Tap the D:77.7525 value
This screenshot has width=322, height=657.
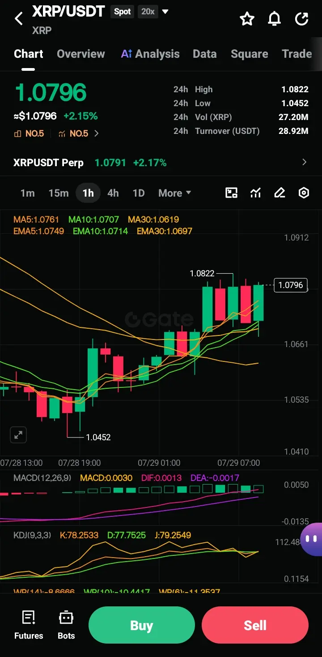(127, 535)
